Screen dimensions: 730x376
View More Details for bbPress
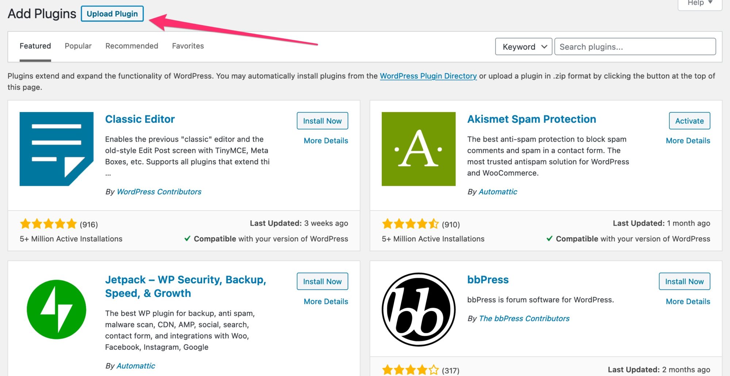coord(688,302)
